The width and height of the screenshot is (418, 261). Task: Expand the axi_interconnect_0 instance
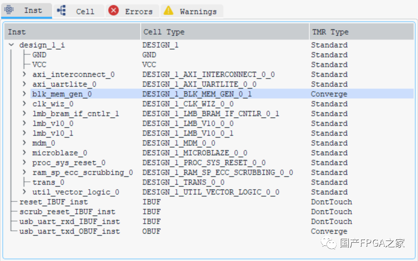[25, 75]
